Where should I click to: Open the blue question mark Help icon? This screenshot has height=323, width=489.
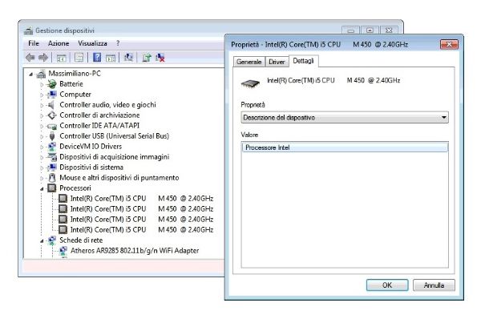click(97, 58)
